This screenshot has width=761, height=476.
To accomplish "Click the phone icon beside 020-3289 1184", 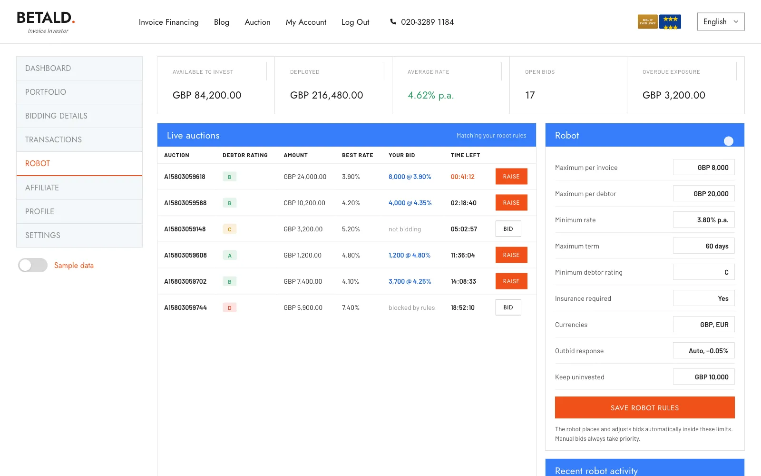I will click(x=393, y=22).
